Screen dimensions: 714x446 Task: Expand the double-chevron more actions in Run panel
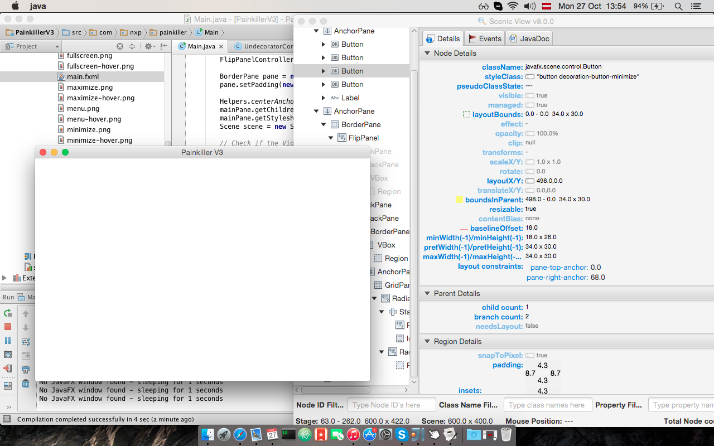pyautogui.click(x=8, y=408)
